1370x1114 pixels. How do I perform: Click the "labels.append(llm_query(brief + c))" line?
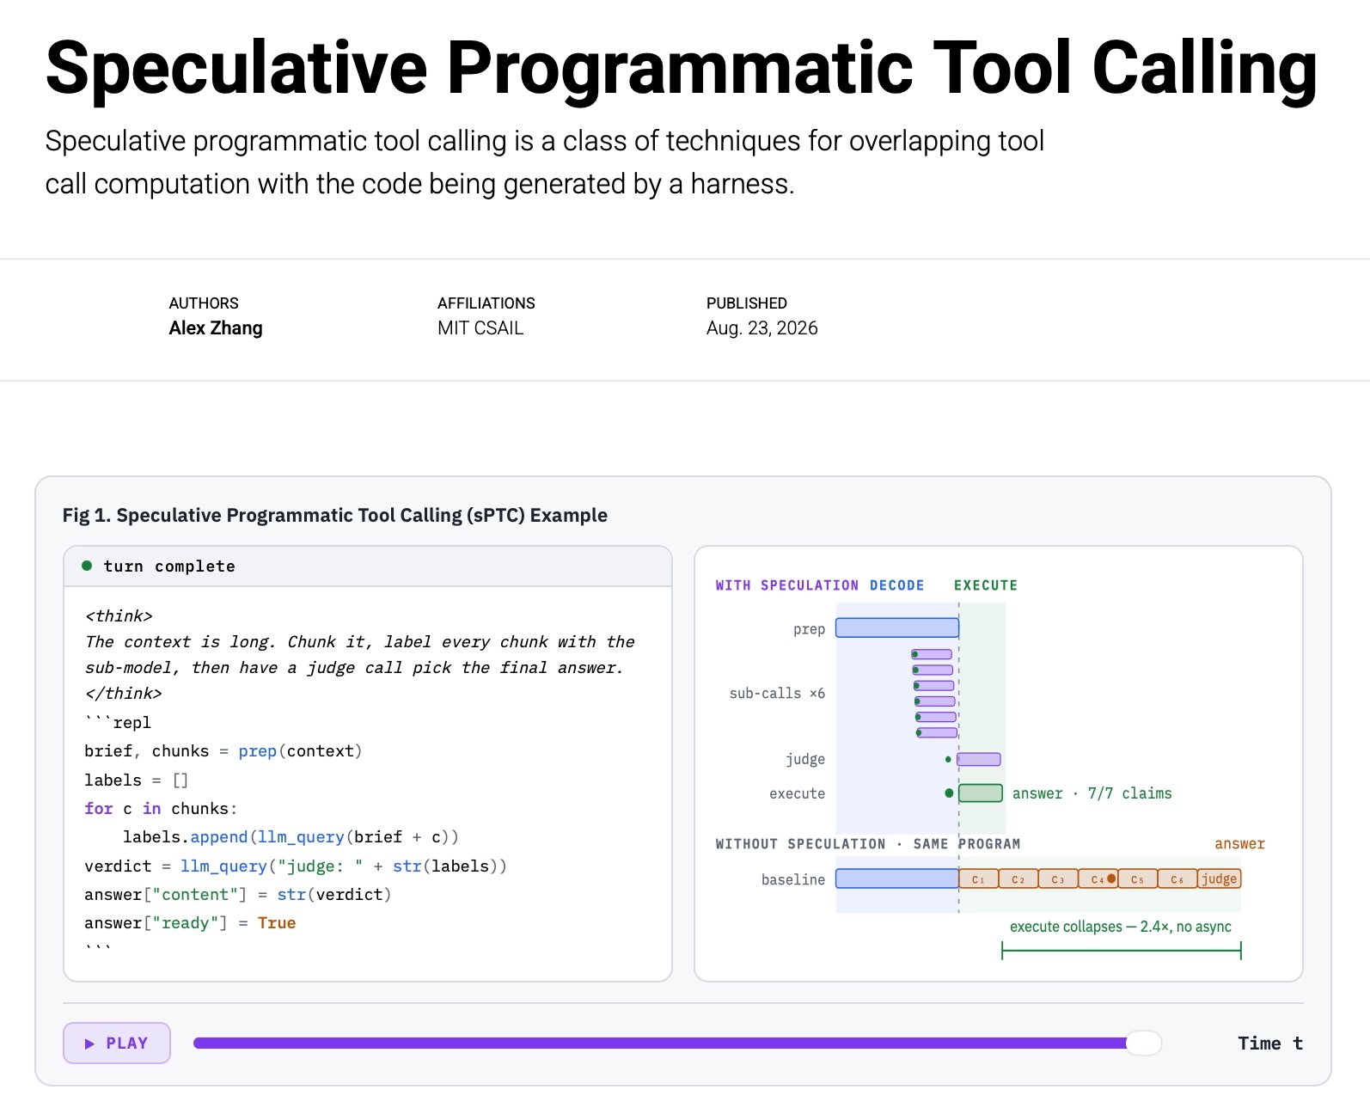pos(291,836)
